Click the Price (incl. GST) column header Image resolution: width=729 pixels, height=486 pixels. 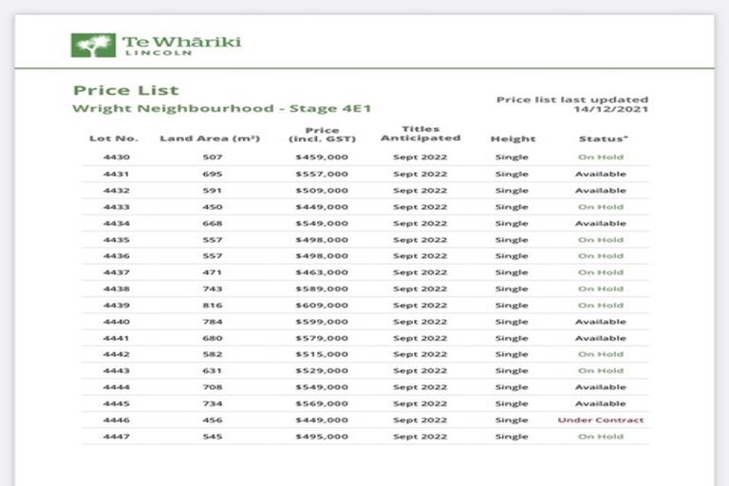(322, 135)
